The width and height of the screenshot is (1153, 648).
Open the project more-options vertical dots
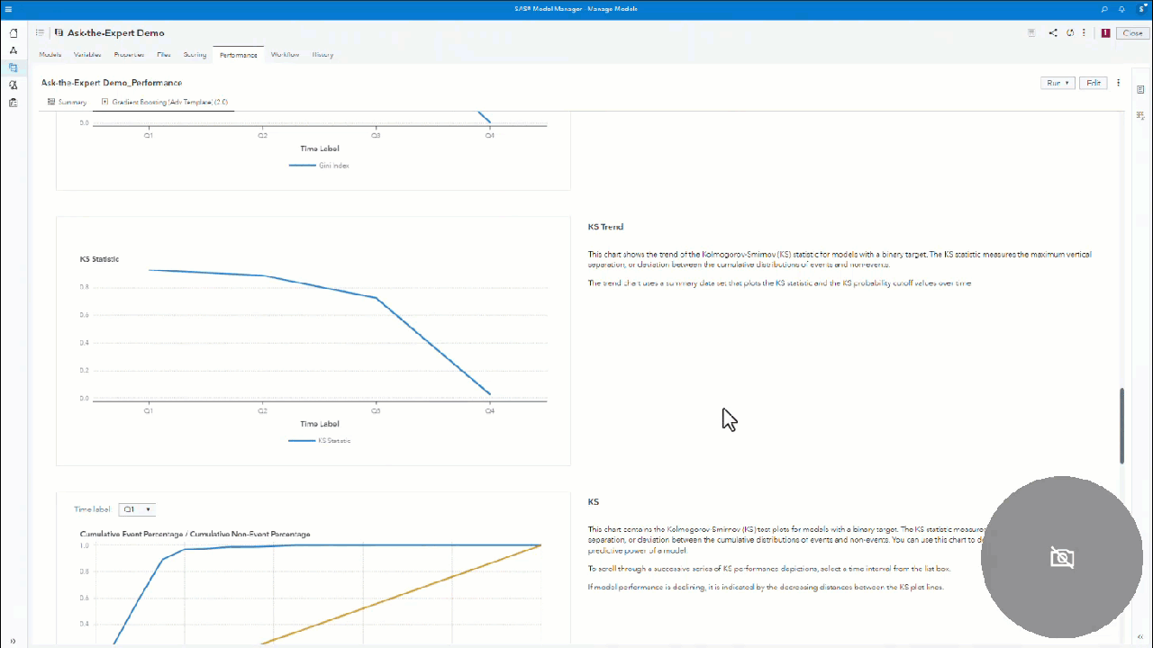[1085, 32]
